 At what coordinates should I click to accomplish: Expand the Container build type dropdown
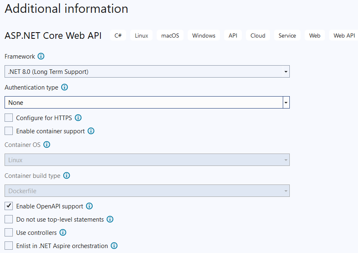[286, 191]
